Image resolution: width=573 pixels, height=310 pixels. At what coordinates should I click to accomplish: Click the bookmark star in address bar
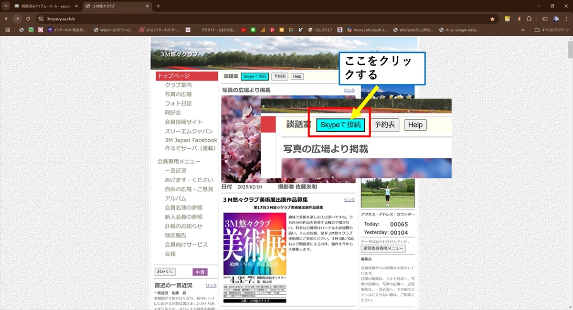tap(492, 19)
